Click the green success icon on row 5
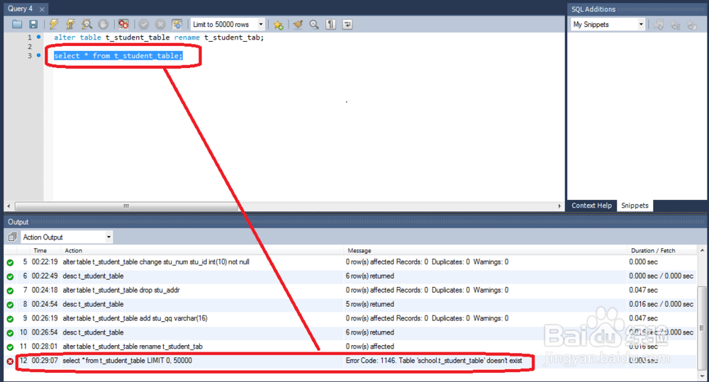The height and width of the screenshot is (382, 709). 10,263
